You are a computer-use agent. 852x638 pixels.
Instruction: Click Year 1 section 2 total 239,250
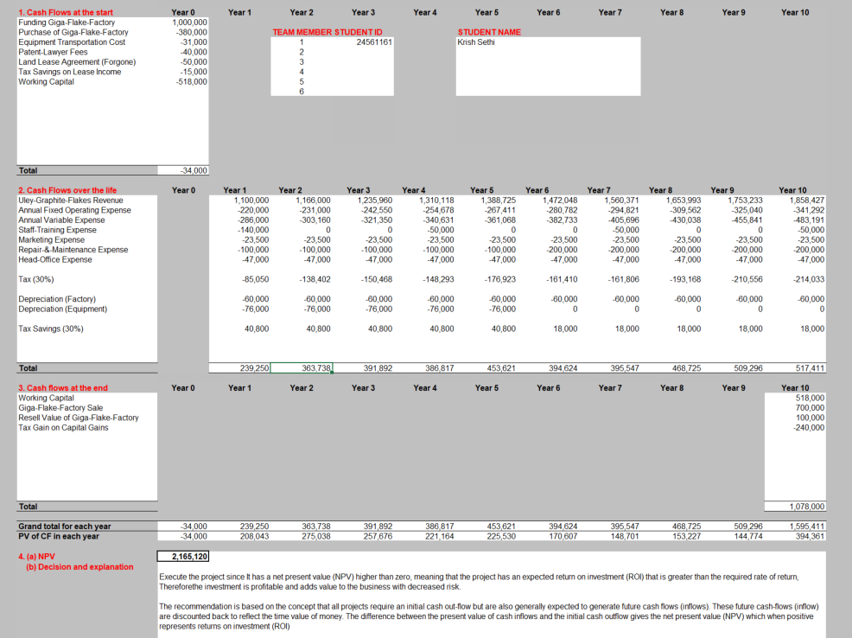coord(254,368)
